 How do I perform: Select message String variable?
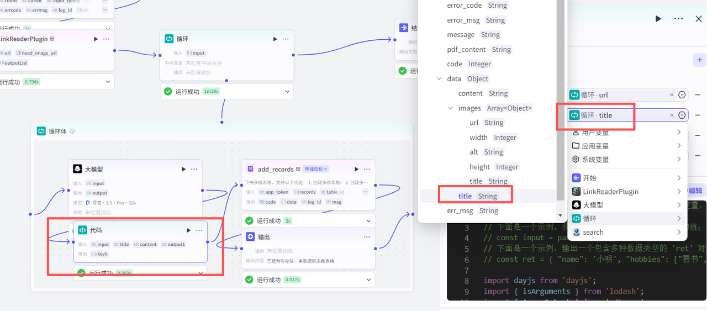pos(473,35)
